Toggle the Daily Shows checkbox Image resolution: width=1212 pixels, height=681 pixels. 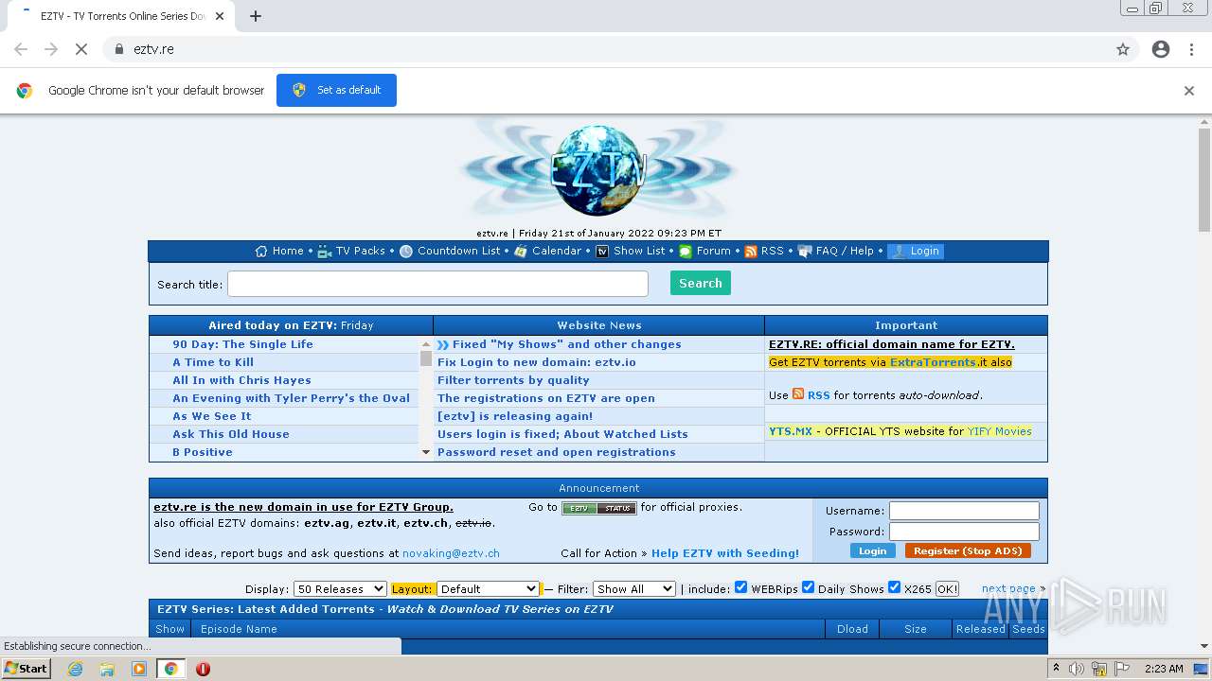coord(809,587)
